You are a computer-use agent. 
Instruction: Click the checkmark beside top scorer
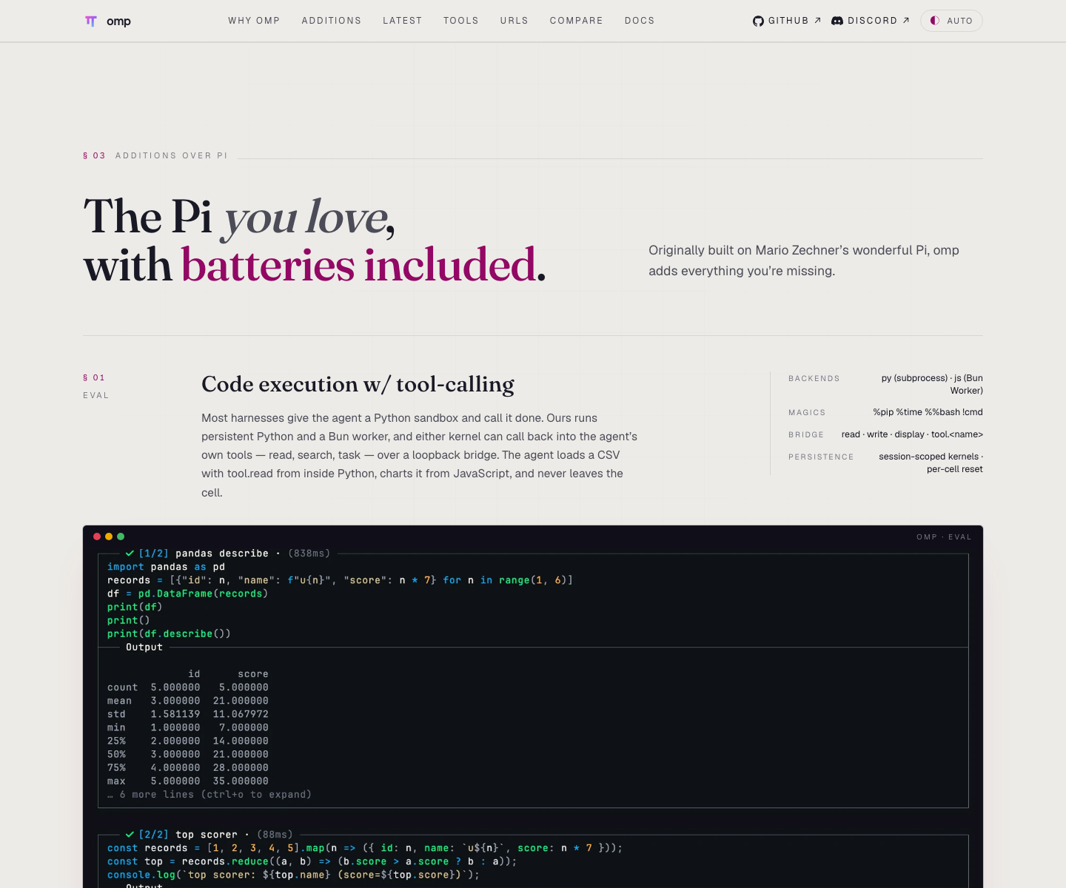point(130,835)
